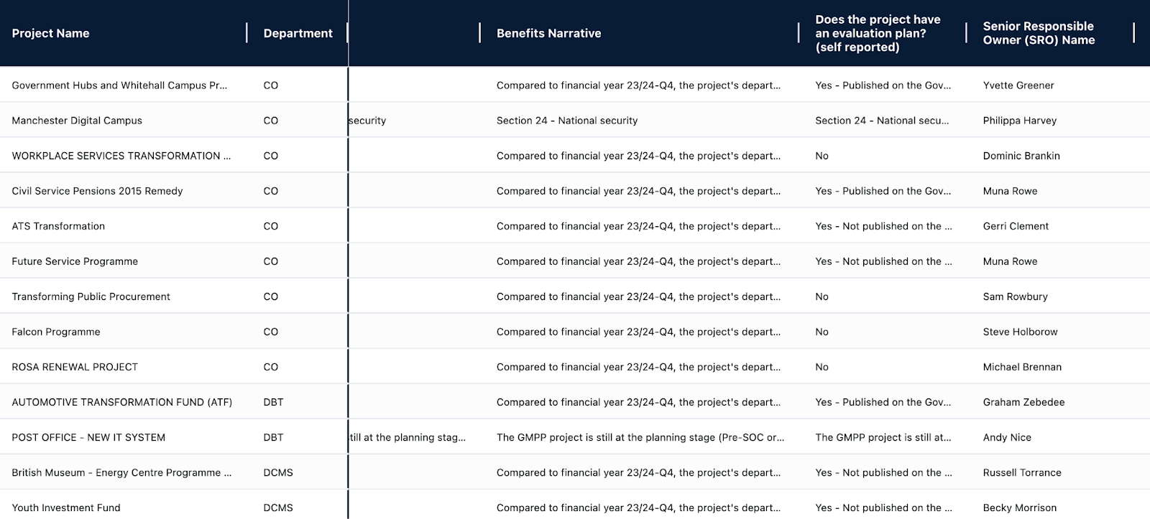Click DBT department for POST OFFICE row
The image size is (1150, 519).
(x=273, y=437)
